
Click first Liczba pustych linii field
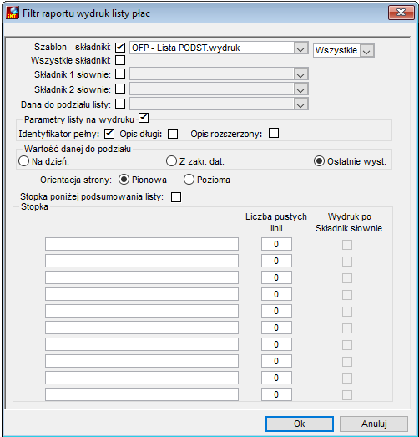[276, 244]
